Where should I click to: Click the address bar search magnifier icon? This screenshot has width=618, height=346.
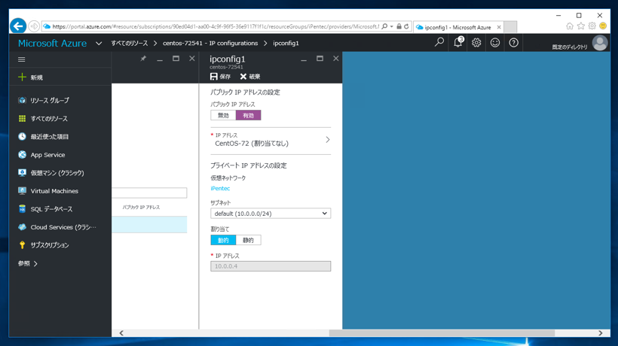click(x=384, y=26)
